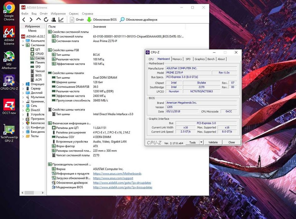Open asus.com/support link
Screen dimensions: 296x219
point(113,178)
